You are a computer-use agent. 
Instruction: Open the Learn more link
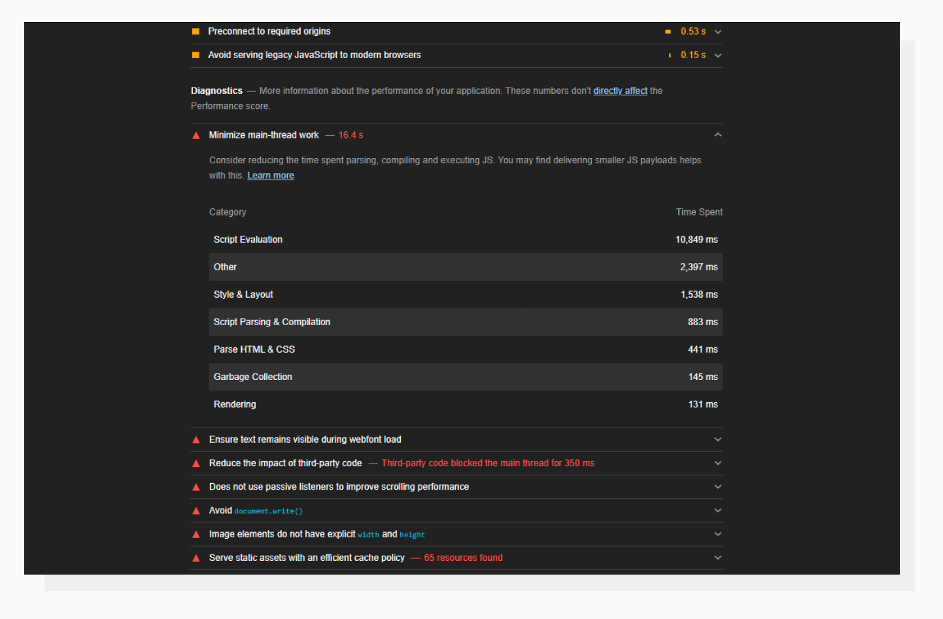click(x=270, y=175)
